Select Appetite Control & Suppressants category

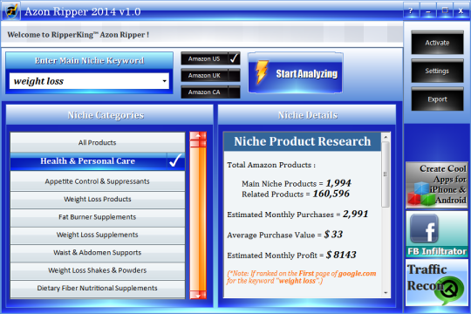(x=98, y=181)
